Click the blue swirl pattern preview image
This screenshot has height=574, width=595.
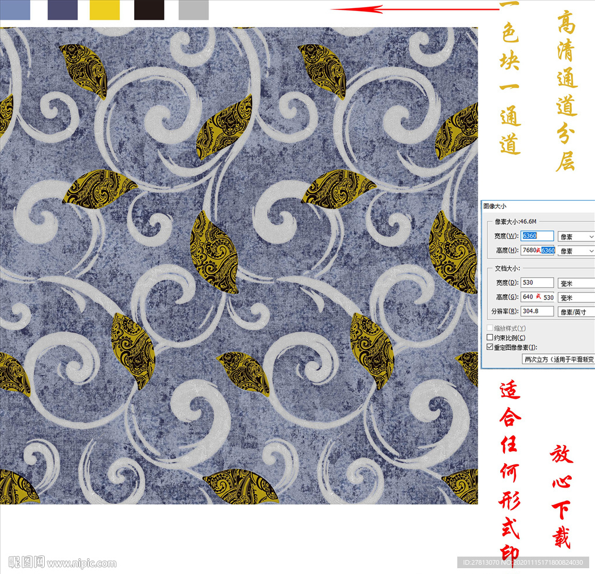pos(239,265)
